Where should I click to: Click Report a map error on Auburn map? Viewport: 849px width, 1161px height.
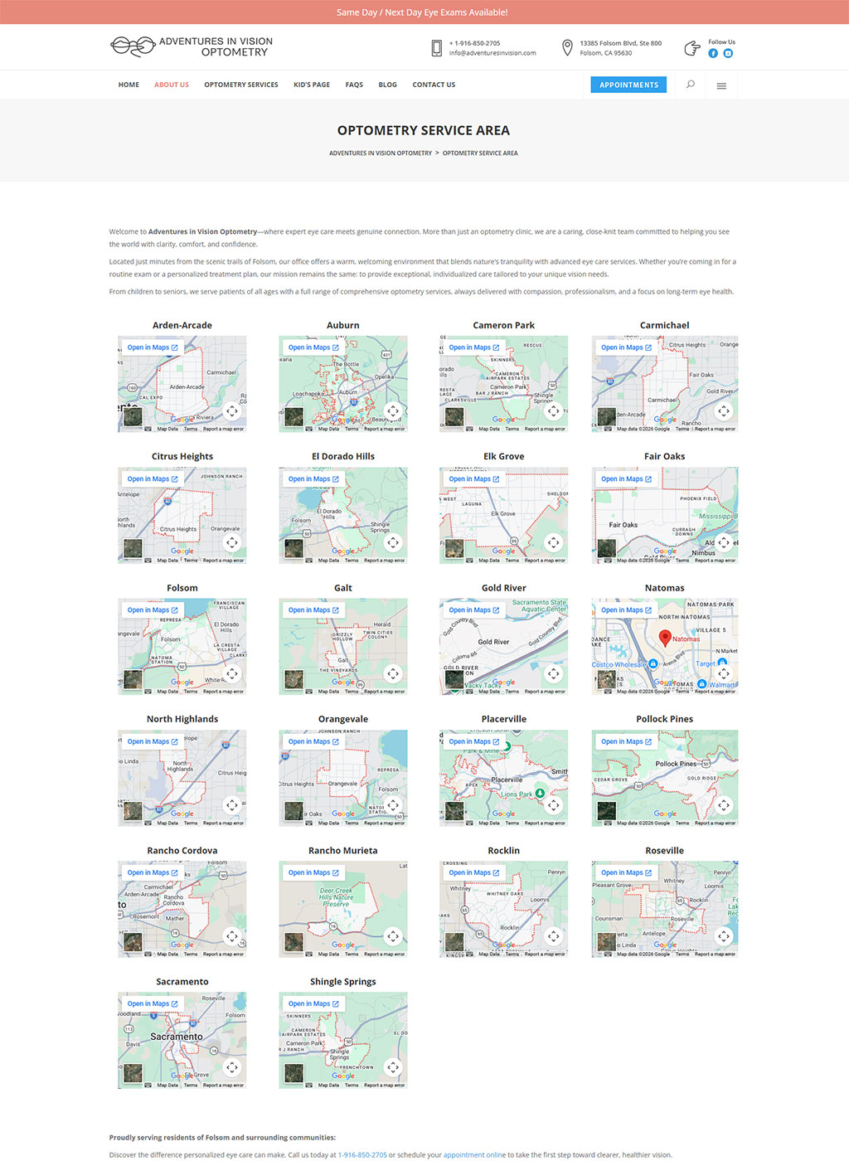[x=385, y=429]
